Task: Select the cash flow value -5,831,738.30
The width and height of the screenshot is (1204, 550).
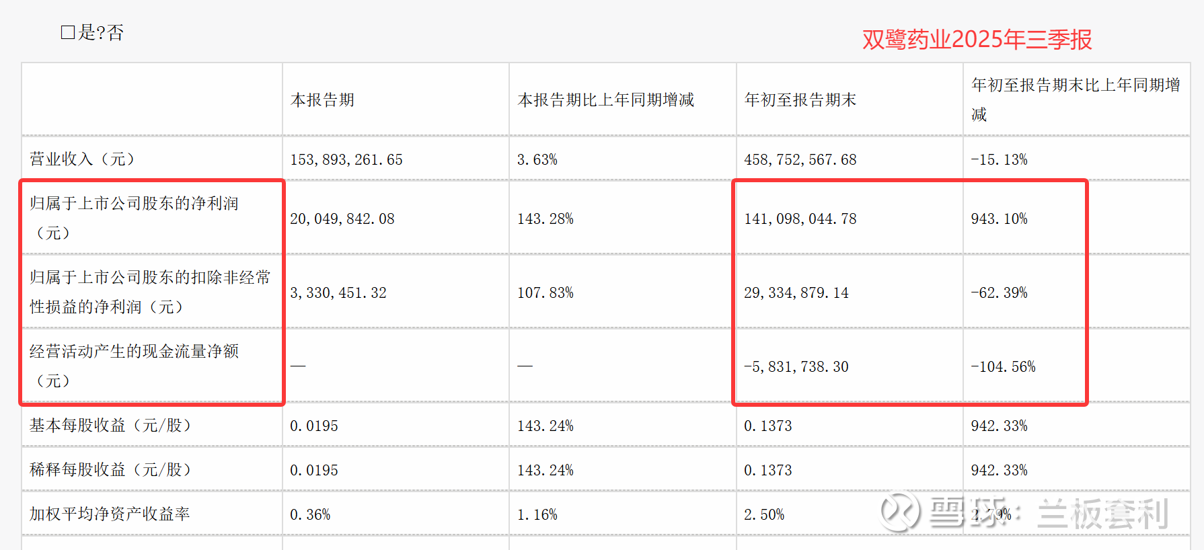Action: coord(796,367)
